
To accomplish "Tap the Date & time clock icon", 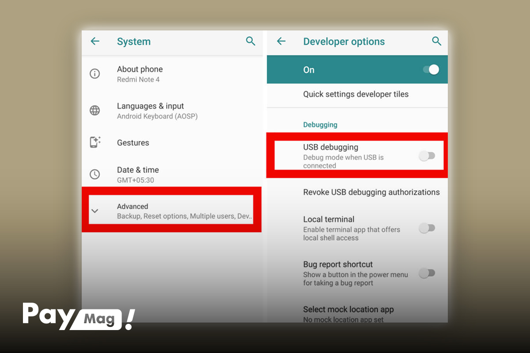I will pyautogui.click(x=95, y=174).
